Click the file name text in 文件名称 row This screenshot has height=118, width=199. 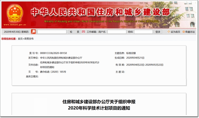tap(70, 65)
